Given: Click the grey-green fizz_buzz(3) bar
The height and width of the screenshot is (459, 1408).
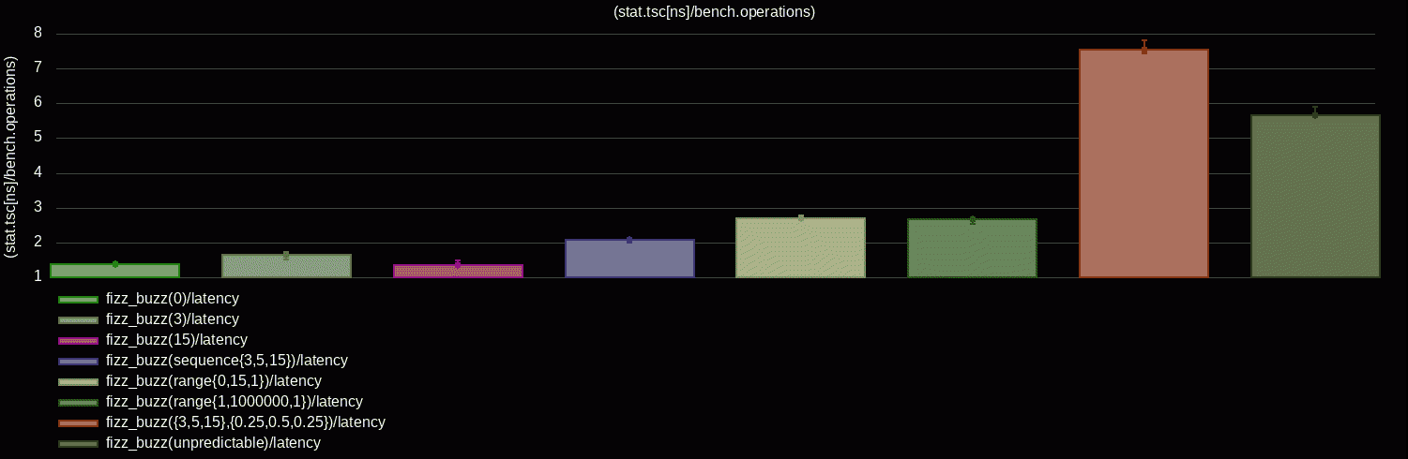Looking at the screenshot, I should tap(286, 266).
